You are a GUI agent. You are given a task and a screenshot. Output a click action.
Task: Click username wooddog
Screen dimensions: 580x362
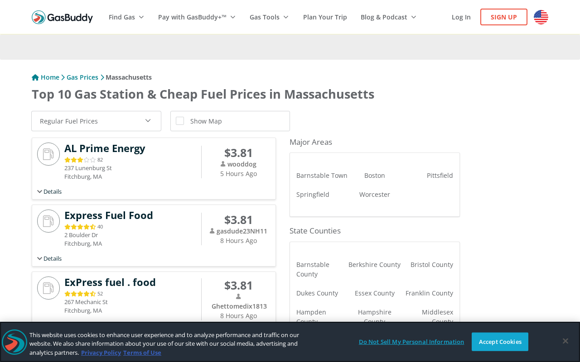coord(242,164)
